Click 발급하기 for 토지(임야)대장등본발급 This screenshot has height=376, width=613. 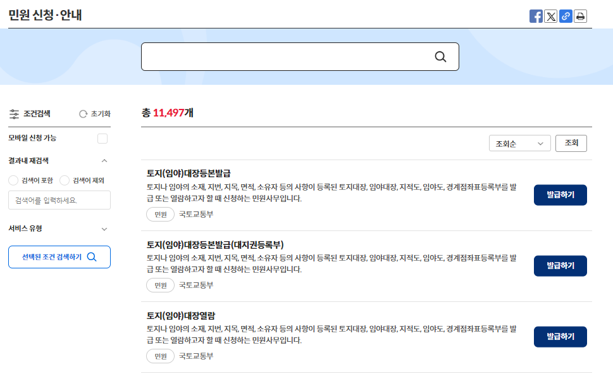[559, 194]
